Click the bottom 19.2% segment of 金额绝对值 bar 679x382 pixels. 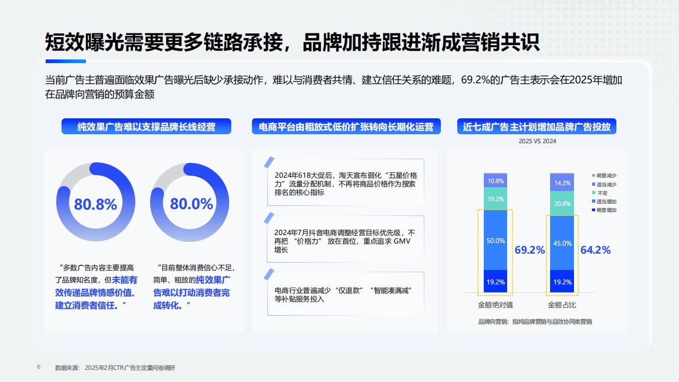click(x=495, y=281)
